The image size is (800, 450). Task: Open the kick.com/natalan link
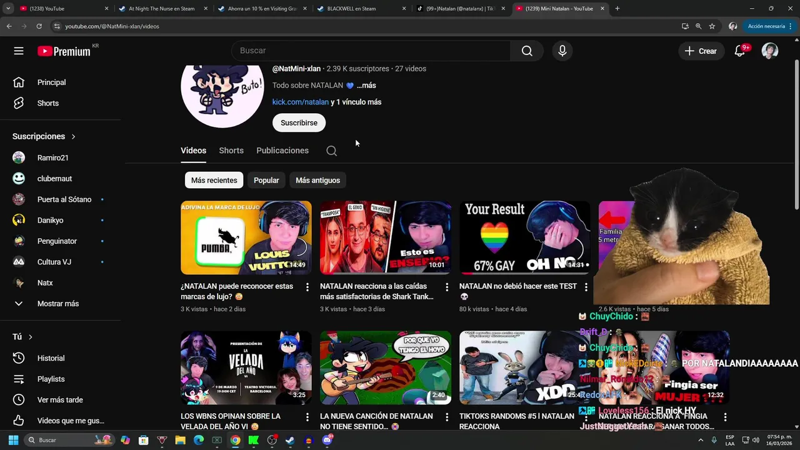point(300,102)
